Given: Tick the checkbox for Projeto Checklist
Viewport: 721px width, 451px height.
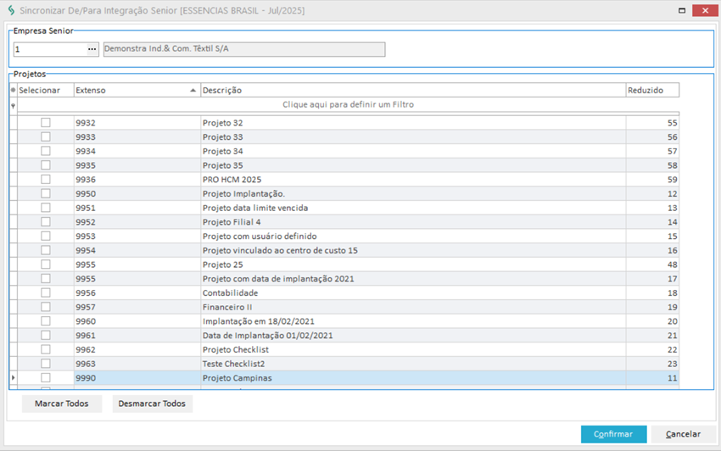Looking at the screenshot, I should pos(46,349).
